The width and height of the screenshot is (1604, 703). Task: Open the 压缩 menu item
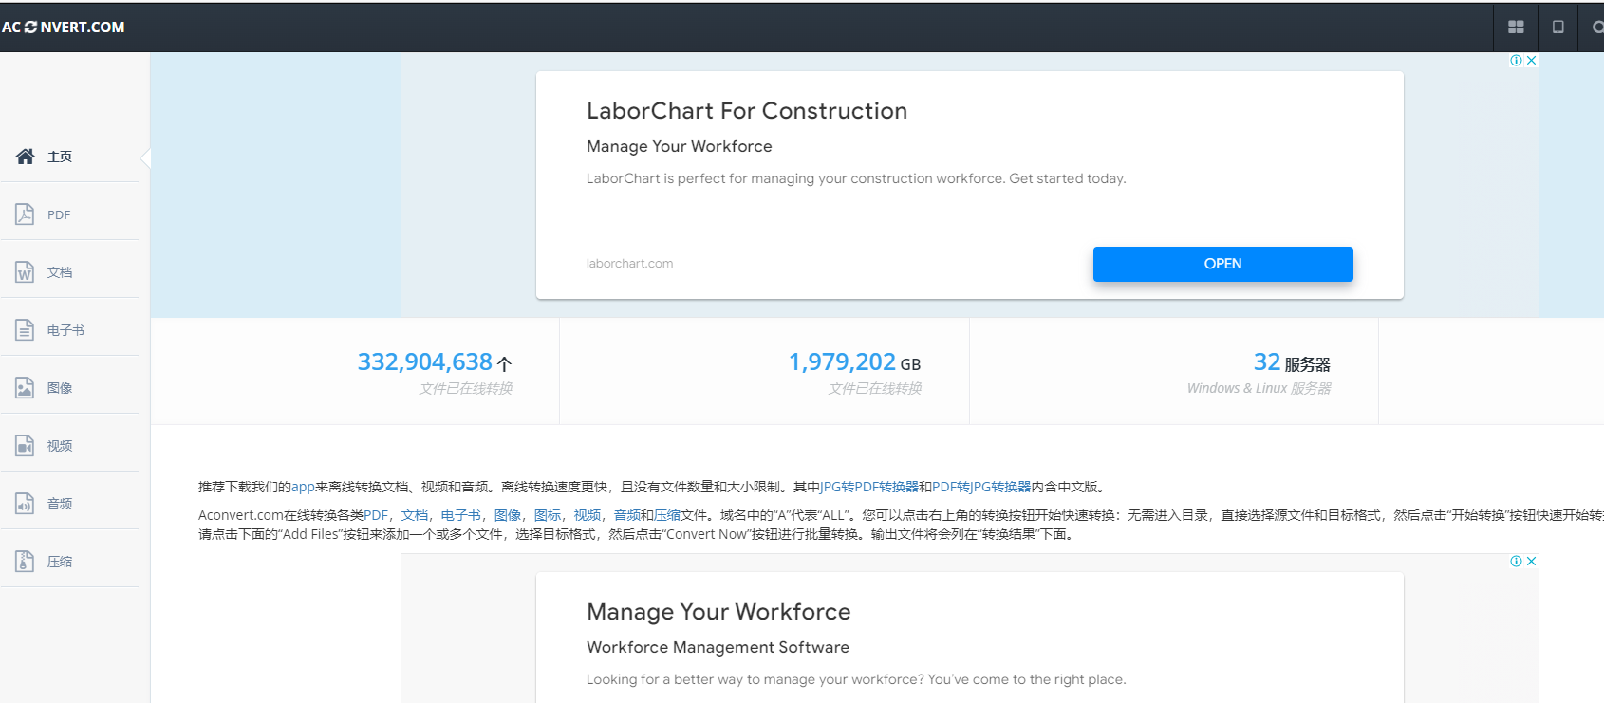(x=60, y=562)
